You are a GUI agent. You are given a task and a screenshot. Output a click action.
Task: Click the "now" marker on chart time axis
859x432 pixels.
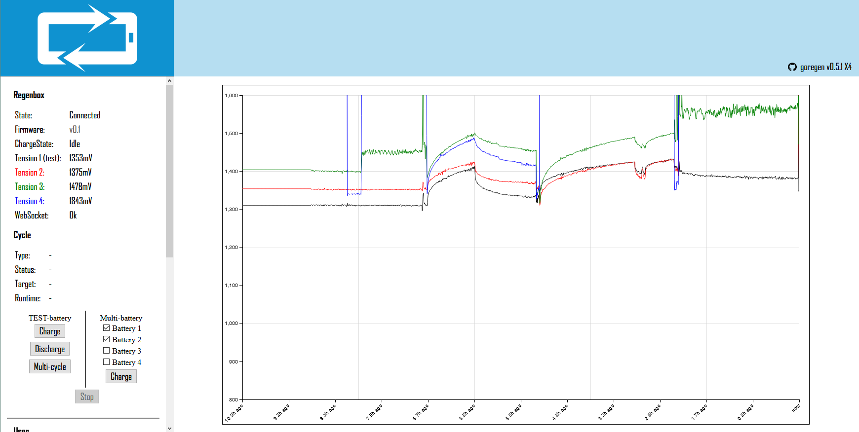(x=796, y=408)
